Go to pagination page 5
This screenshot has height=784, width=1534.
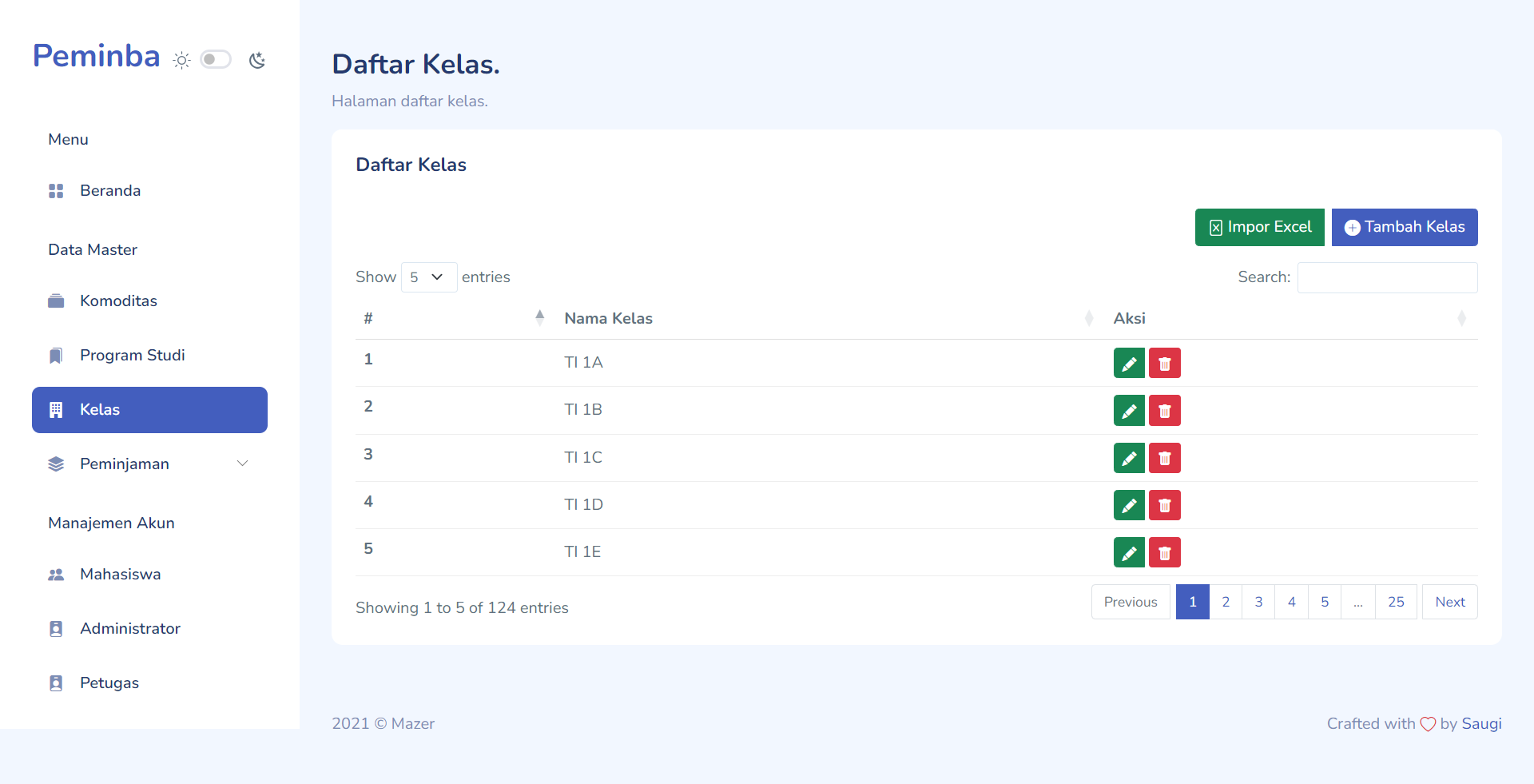tap(1325, 602)
